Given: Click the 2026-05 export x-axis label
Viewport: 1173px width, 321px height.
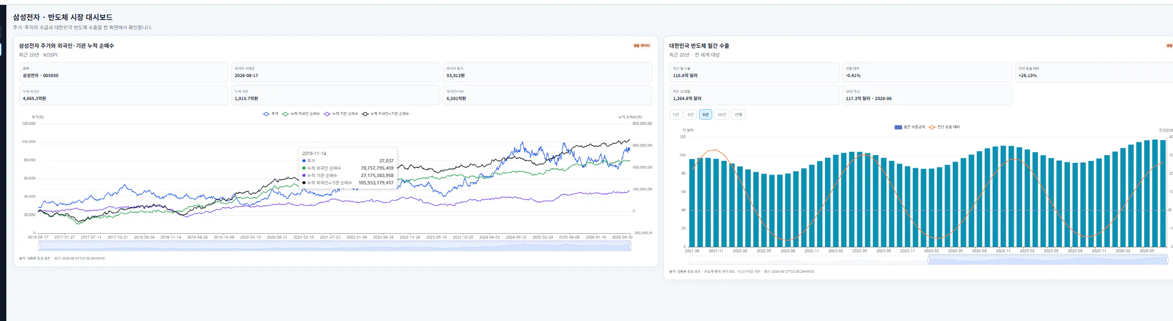Looking at the screenshot, I should coord(1147,251).
